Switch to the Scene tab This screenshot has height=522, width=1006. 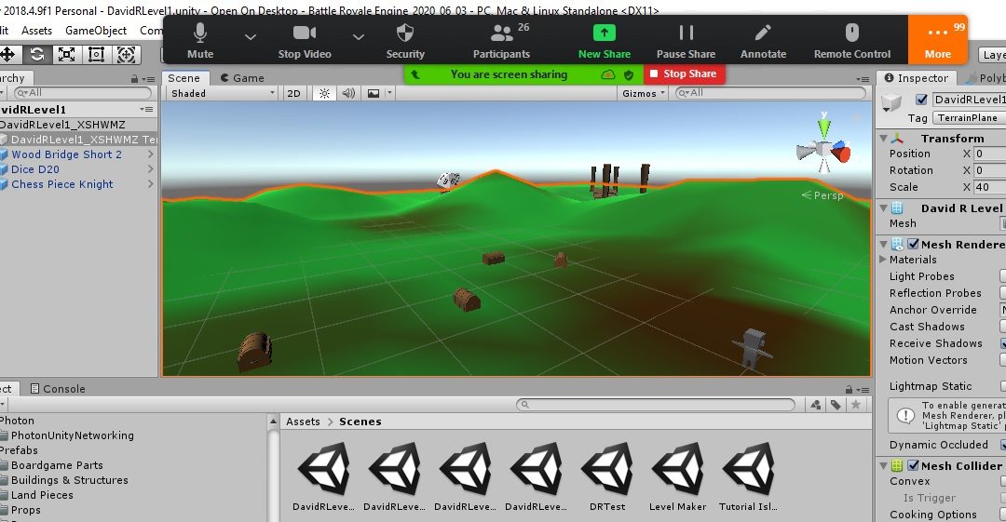[x=184, y=78]
